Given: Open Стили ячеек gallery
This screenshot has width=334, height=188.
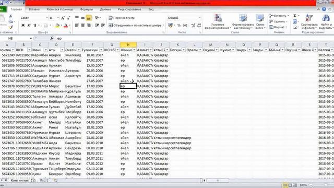Looking at the screenshot, I should click(x=260, y=22).
